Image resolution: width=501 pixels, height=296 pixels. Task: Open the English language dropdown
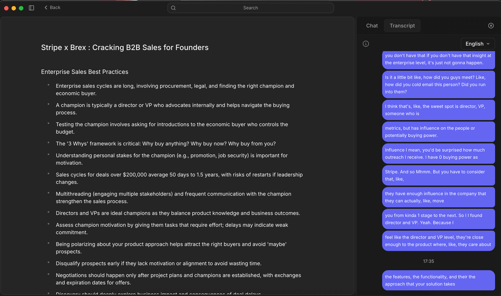[478, 44]
